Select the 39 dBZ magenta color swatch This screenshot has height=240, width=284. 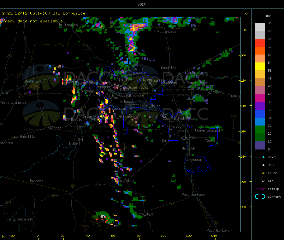pos(260,98)
